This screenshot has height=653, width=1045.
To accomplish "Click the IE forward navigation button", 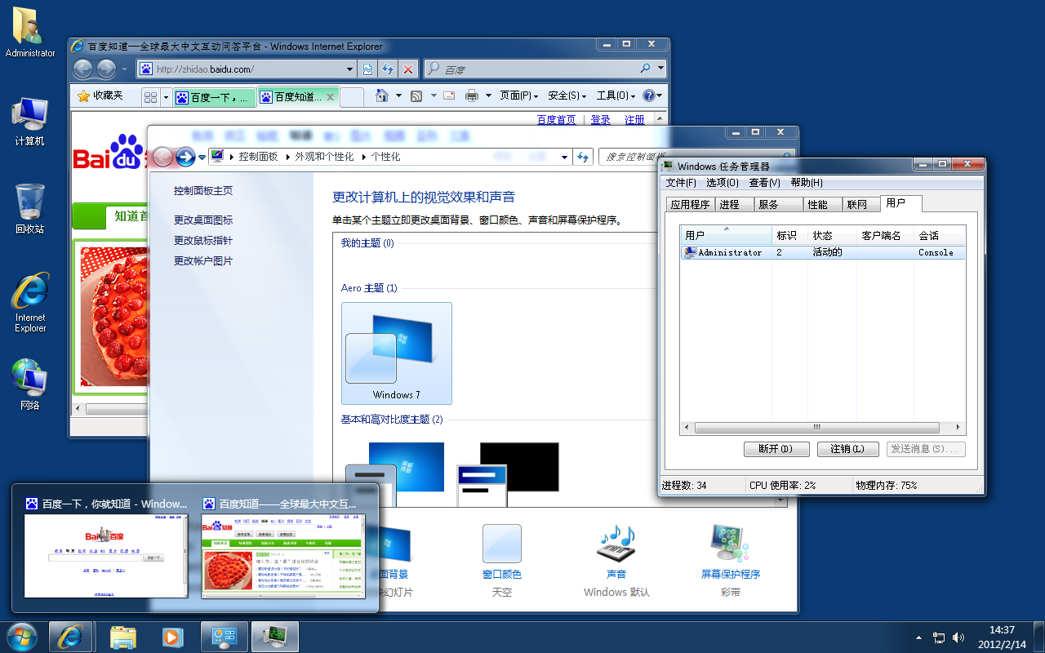I will (x=106, y=69).
